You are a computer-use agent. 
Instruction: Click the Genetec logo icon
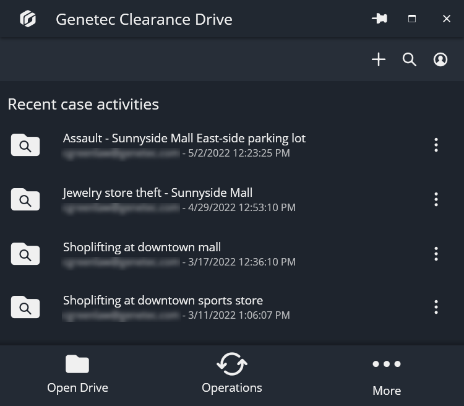(x=28, y=19)
